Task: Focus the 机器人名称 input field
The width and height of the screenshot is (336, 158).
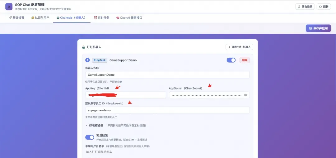Action: click(167, 75)
